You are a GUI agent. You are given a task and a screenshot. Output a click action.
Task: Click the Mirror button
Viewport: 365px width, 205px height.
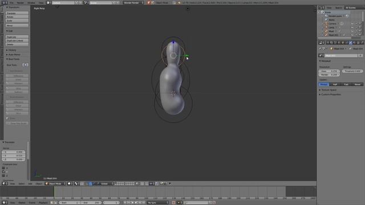(x=17, y=25)
